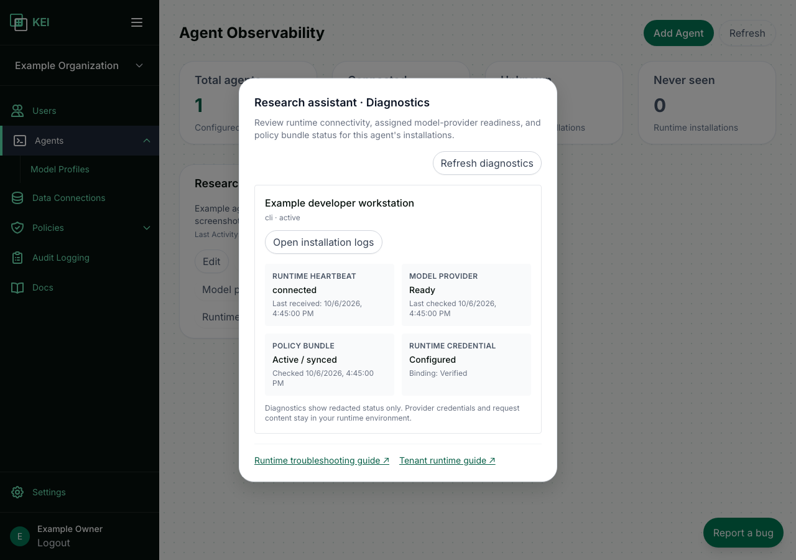Open Audit Logging page
Viewport: 796px width, 560px height.
(x=80, y=258)
